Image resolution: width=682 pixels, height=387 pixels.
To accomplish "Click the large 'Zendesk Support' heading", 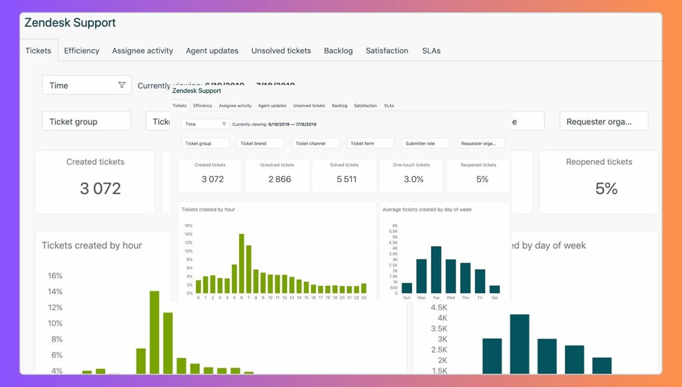I will point(70,23).
